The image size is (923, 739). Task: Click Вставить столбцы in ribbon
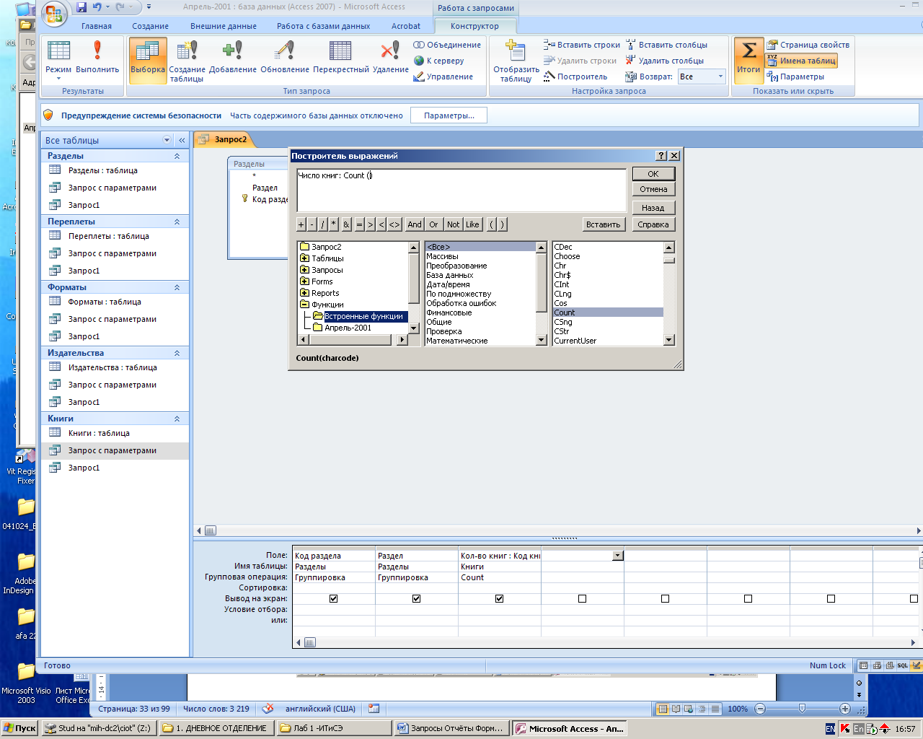tap(666, 45)
